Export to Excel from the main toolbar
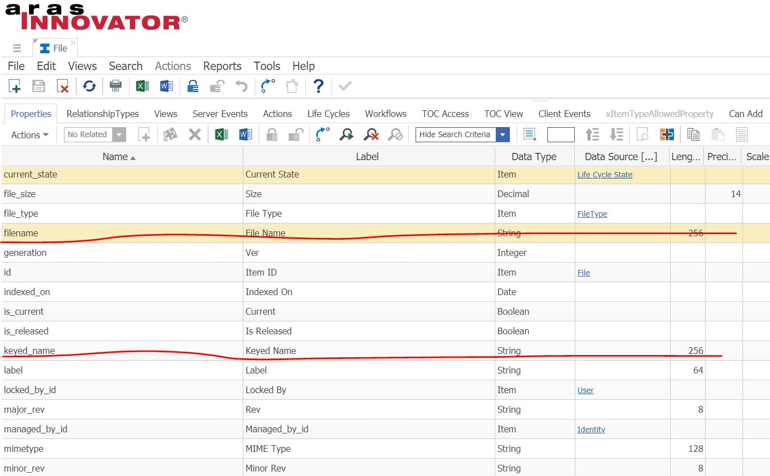 [x=142, y=86]
